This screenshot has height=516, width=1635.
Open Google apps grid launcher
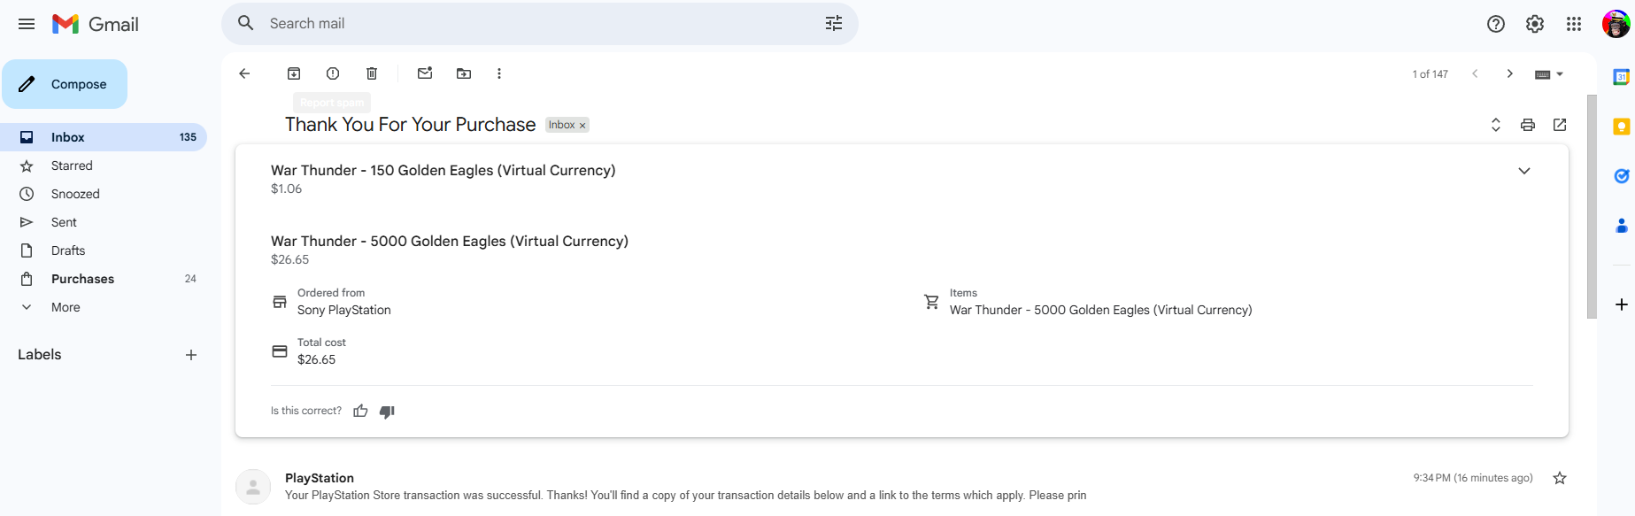pyautogui.click(x=1574, y=24)
